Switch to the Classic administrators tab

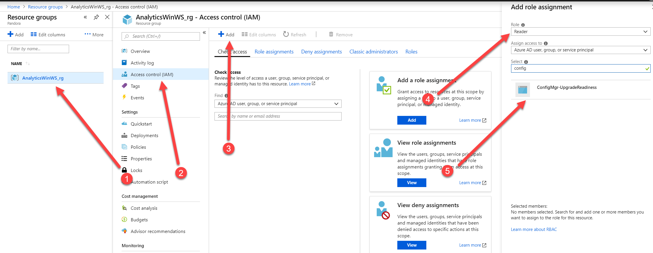[373, 52]
